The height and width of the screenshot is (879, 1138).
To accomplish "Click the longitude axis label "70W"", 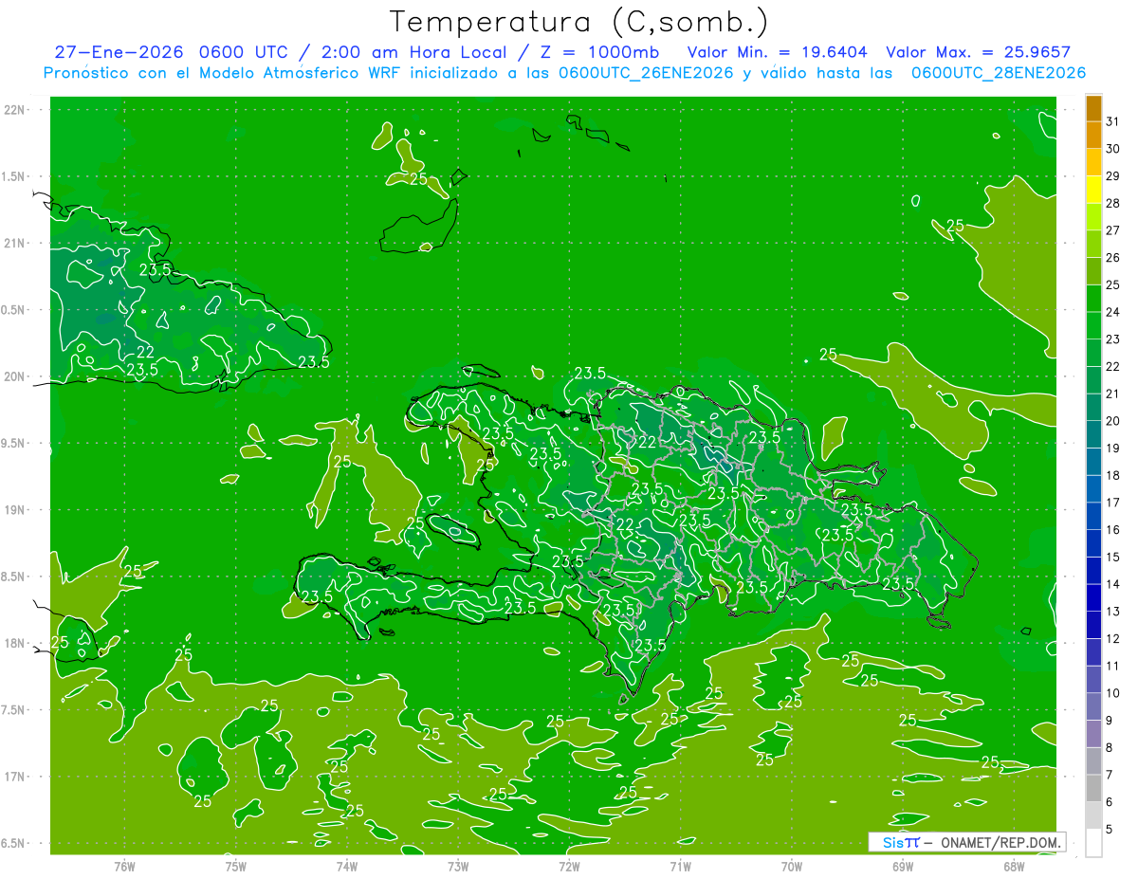I will (792, 867).
